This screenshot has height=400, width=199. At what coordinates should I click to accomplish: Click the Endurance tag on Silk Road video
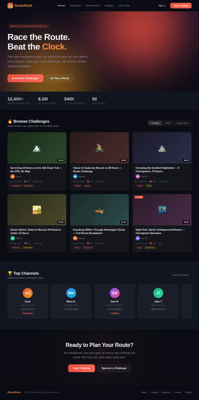tap(16, 186)
